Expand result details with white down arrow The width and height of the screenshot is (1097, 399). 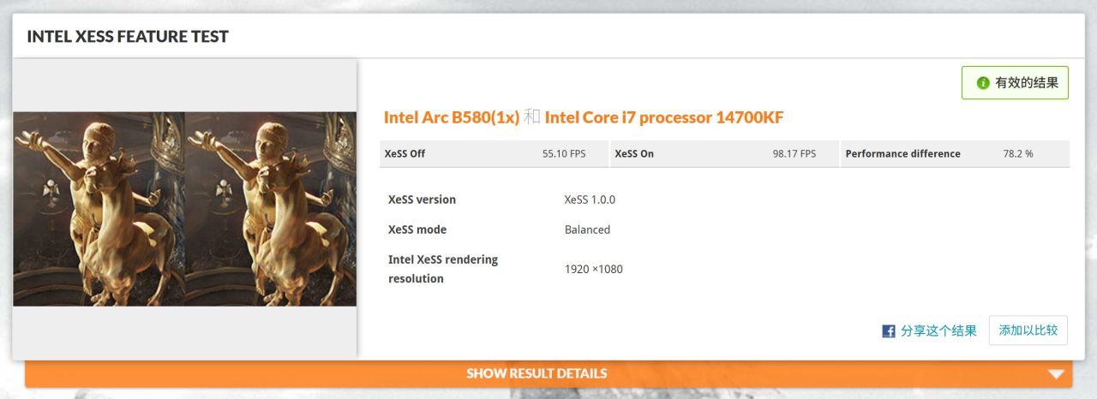coord(1056,374)
